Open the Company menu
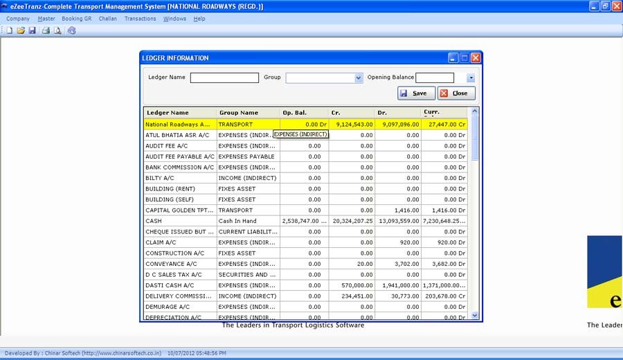 [x=18, y=19]
